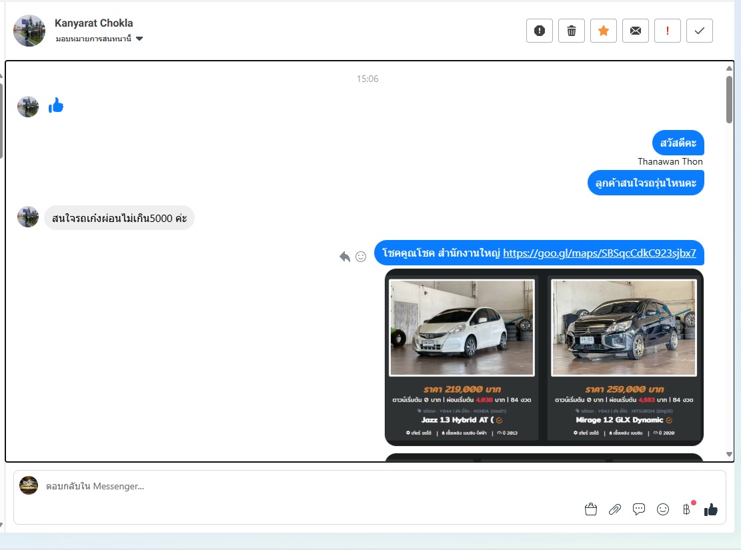Open Kanyarat Chokla's profile name

coord(93,23)
